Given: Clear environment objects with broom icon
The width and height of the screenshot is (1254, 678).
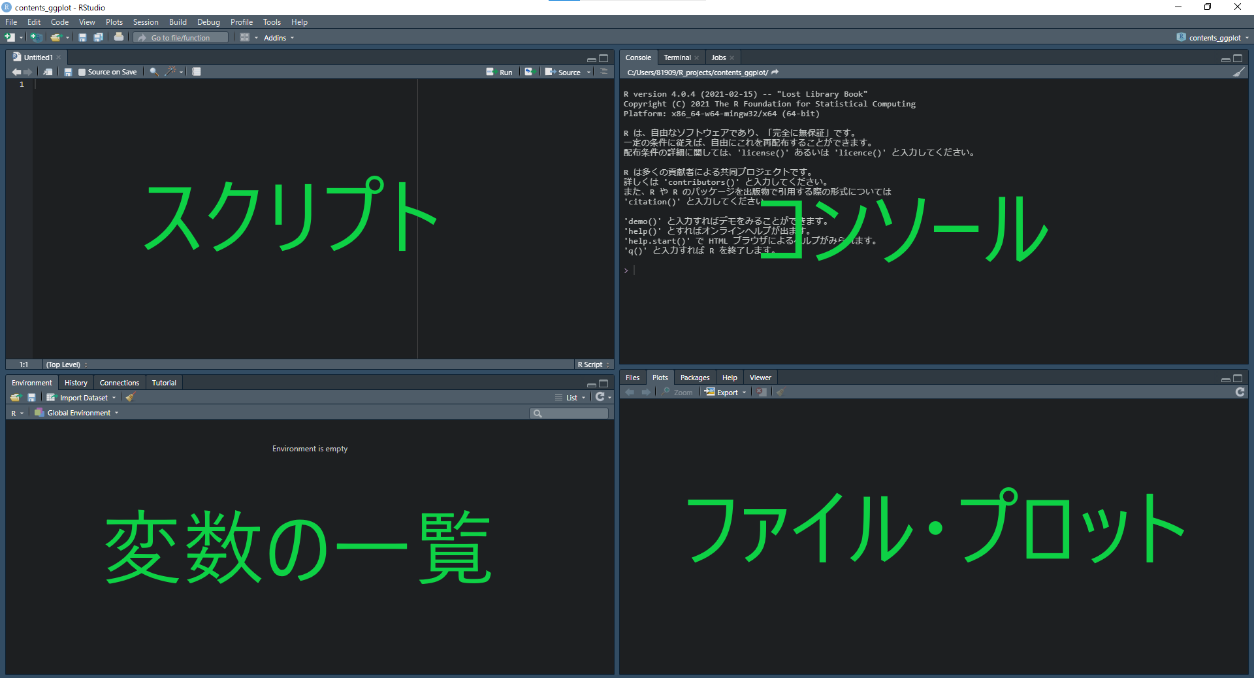Looking at the screenshot, I should pos(130,397).
